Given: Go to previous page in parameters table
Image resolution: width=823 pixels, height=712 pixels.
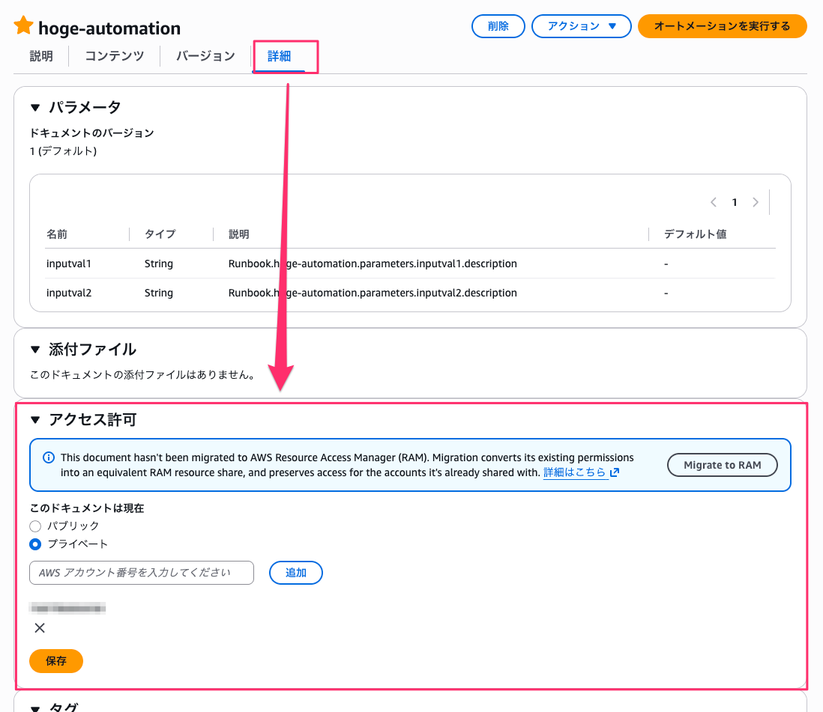Looking at the screenshot, I should pyautogui.click(x=714, y=202).
